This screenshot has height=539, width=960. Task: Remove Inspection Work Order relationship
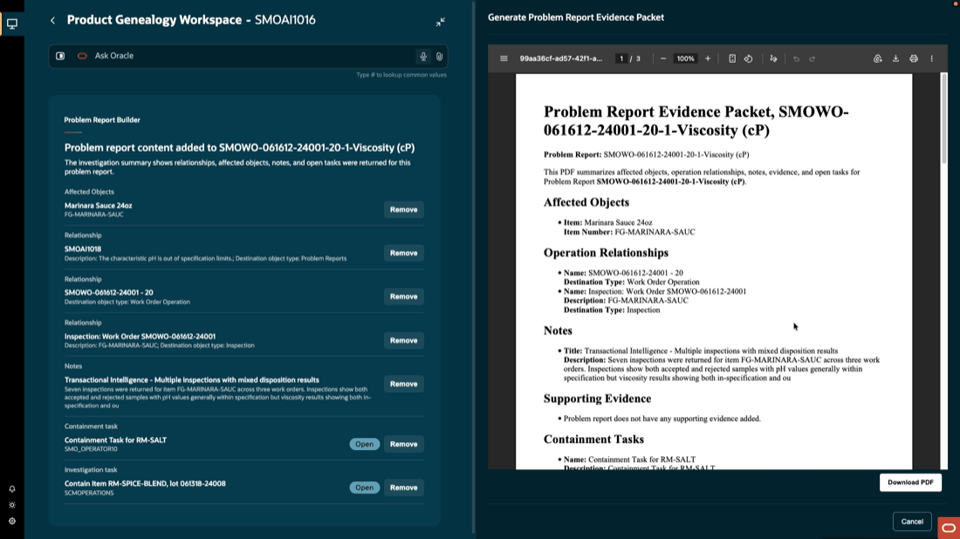coord(403,340)
